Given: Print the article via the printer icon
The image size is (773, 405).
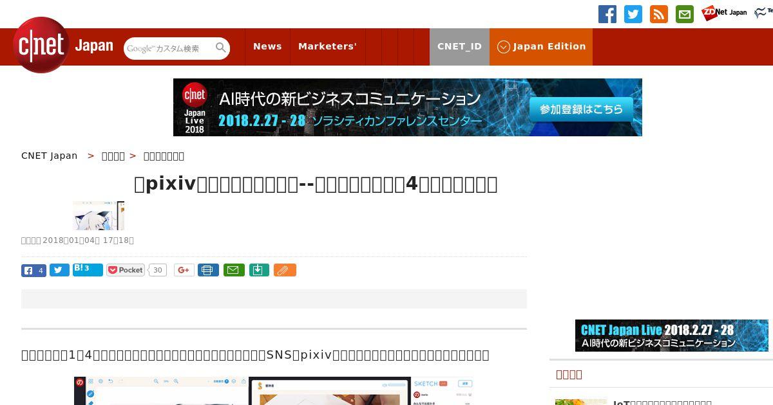Looking at the screenshot, I should (x=208, y=270).
